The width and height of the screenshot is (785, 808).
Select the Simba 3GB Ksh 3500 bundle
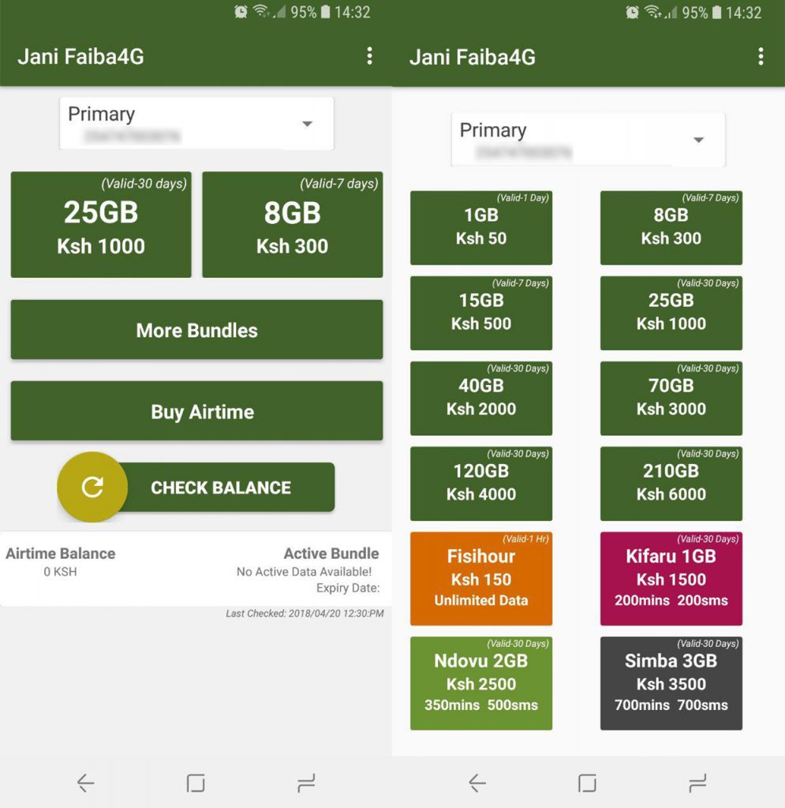[671, 683]
